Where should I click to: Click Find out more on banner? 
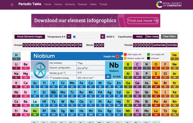(x=143, y=21)
